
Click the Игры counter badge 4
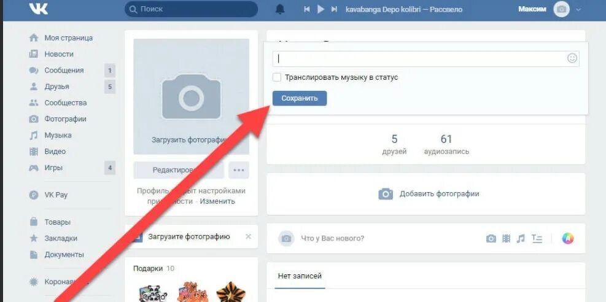[110, 168]
